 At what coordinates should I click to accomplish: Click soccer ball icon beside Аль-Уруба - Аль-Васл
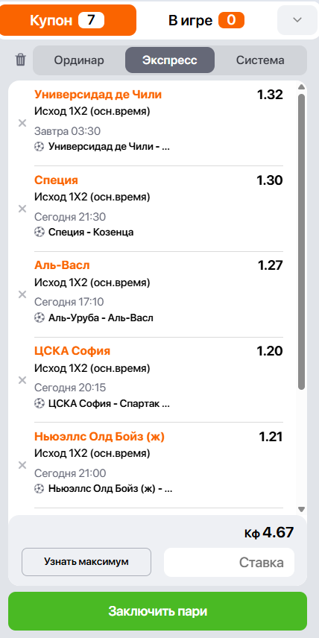click(39, 318)
